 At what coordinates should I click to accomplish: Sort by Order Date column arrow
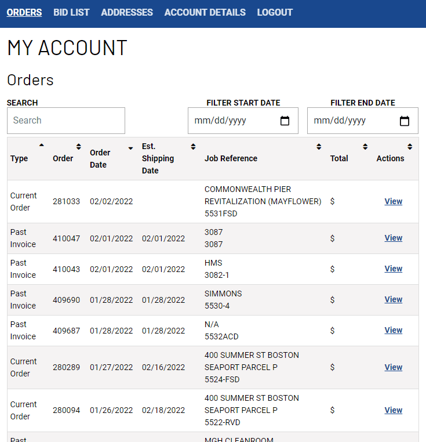point(131,148)
